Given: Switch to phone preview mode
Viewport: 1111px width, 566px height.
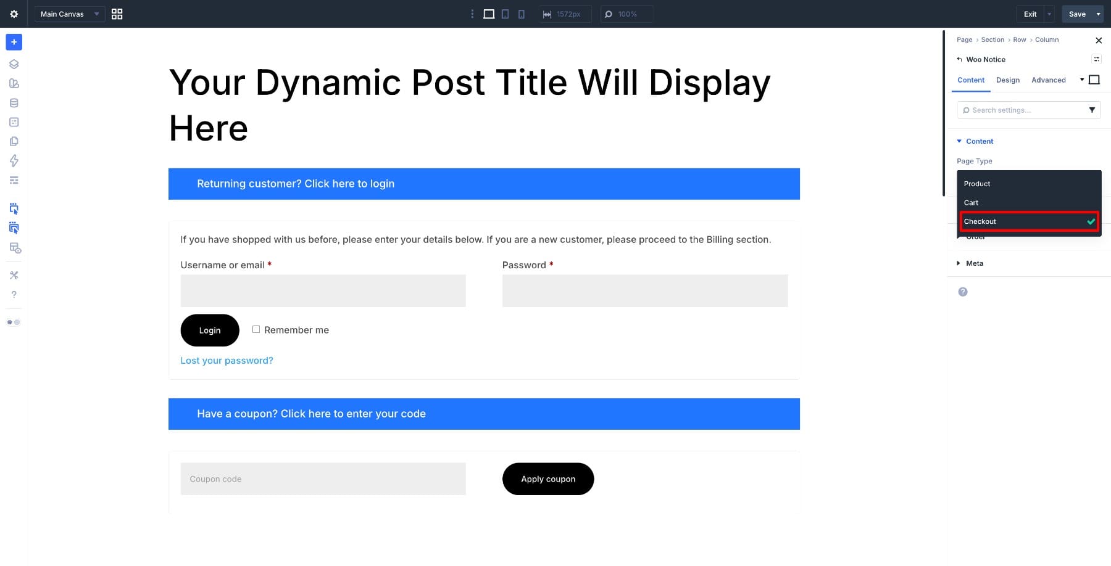Looking at the screenshot, I should [521, 14].
